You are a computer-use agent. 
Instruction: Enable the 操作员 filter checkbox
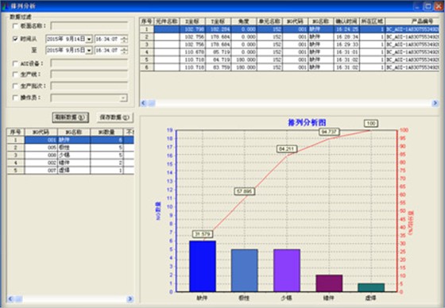pos(15,98)
